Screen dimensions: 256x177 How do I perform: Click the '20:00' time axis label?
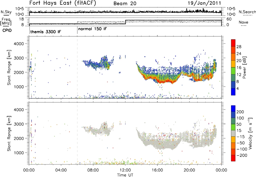tap(189, 170)
